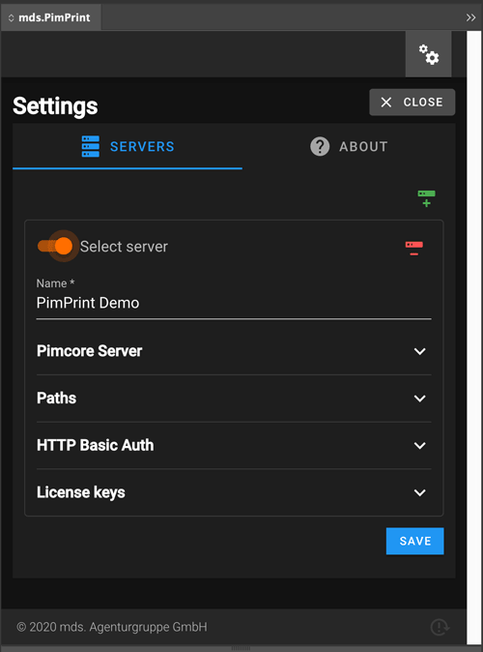The image size is (483, 652).
Task: Expand the Pimcore Server section
Action: click(234, 351)
